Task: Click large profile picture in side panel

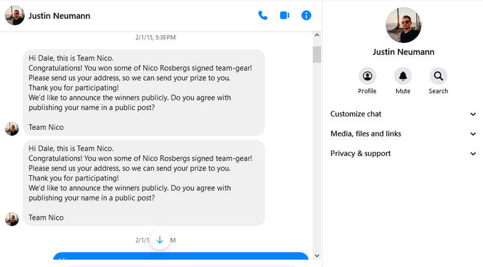Action: (x=403, y=25)
